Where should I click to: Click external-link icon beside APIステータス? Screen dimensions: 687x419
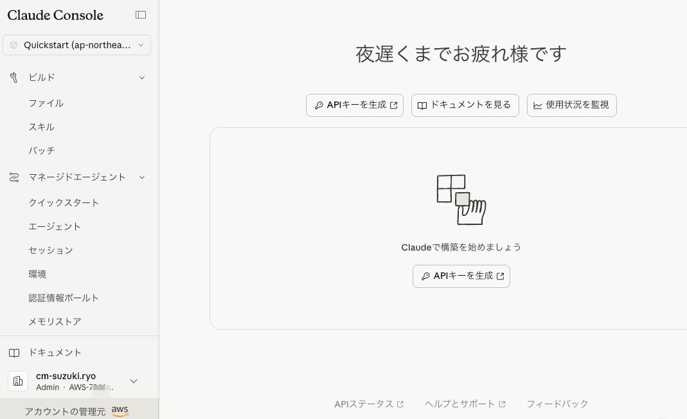tap(400, 404)
